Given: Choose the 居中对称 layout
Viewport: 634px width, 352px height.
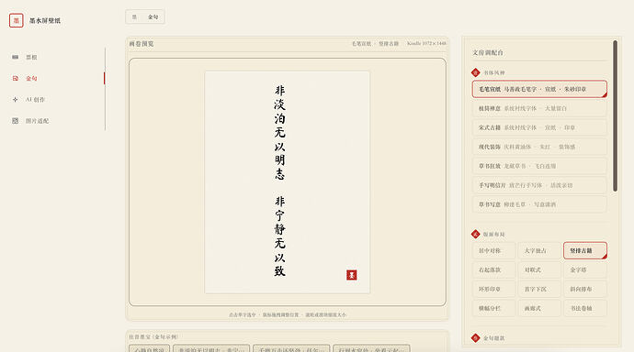Looking at the screenshot, I should [x=493, y=250].
